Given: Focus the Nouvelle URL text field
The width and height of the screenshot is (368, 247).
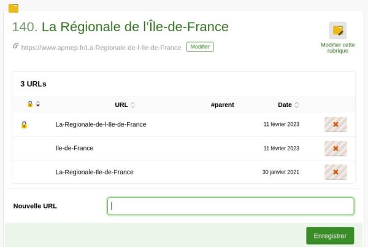Looking at the screenshot, I should tap(231, 206).
